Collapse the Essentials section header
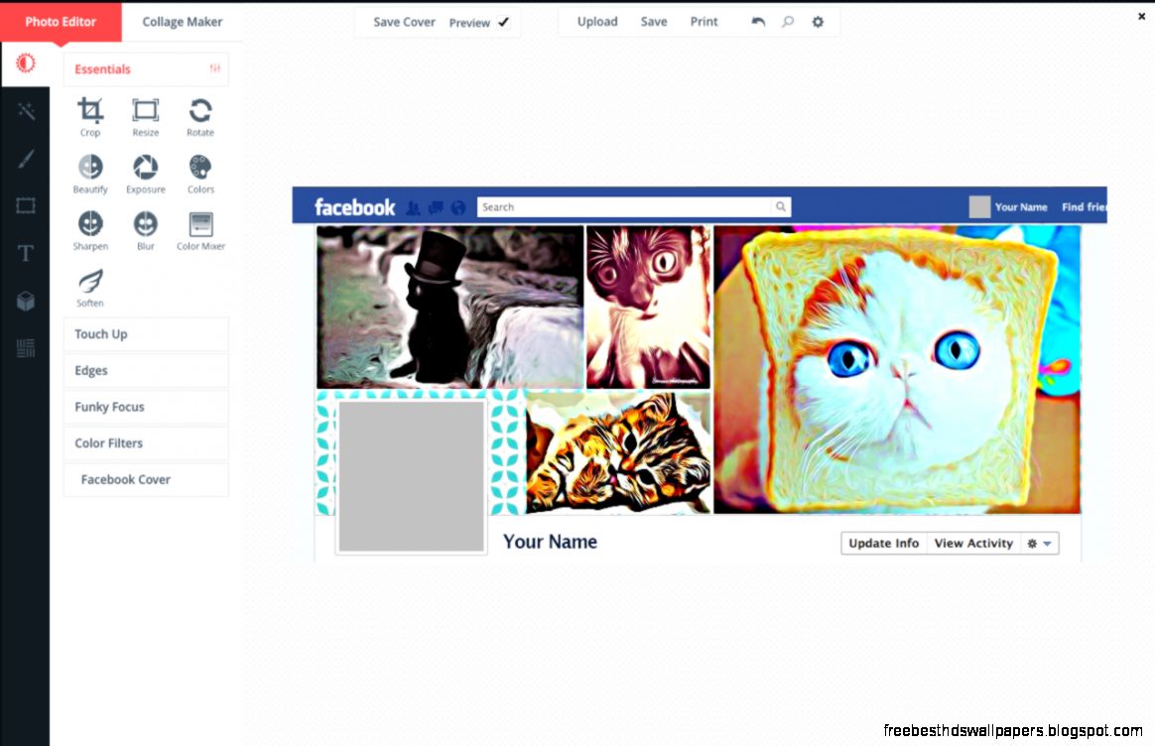The image size is (1155, 746). pos(146,69)
